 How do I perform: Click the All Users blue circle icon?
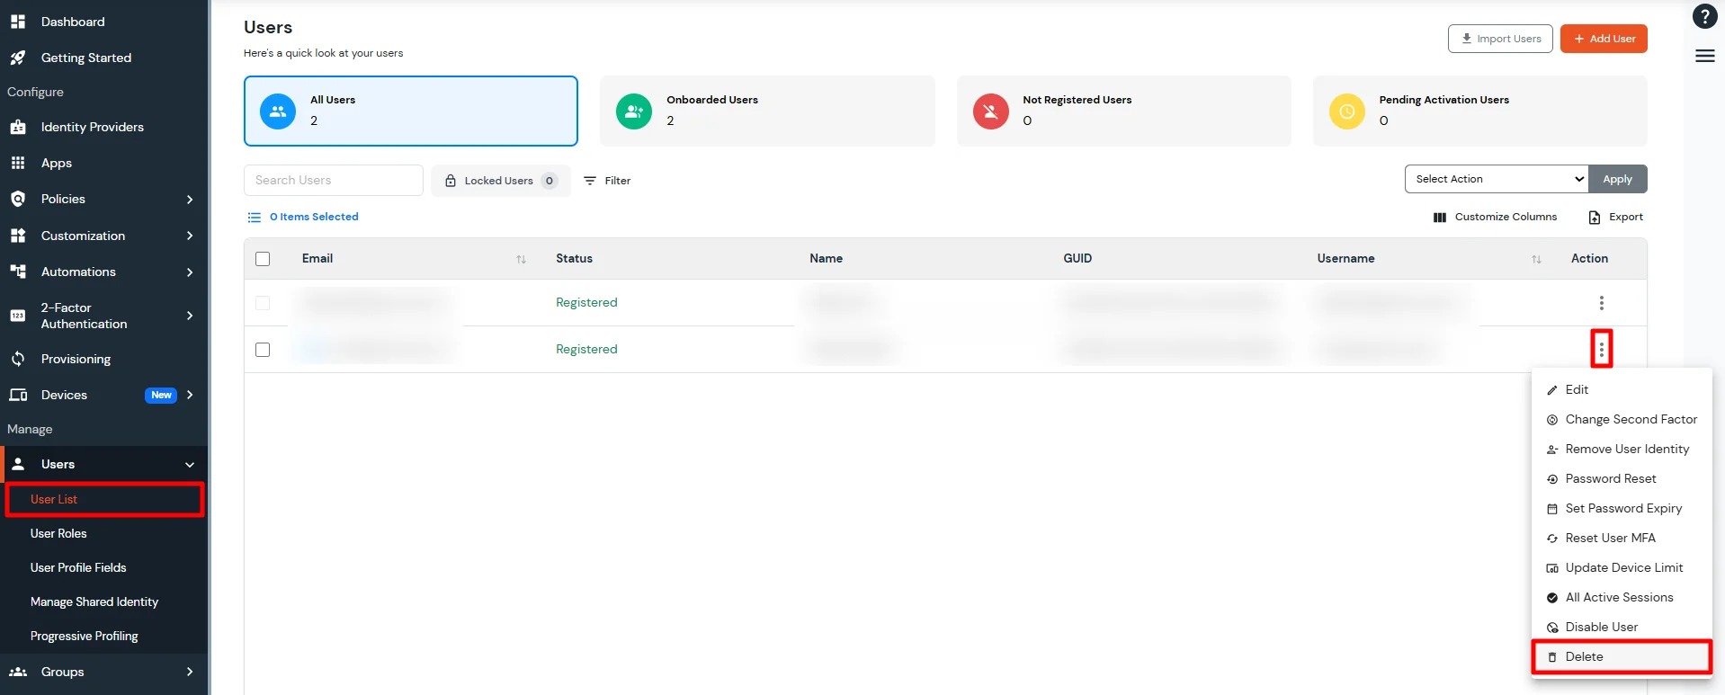coord(278,111)
